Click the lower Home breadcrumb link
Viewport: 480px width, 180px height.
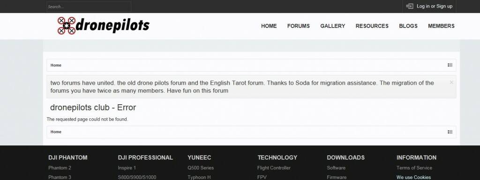[x=56, y=132]
